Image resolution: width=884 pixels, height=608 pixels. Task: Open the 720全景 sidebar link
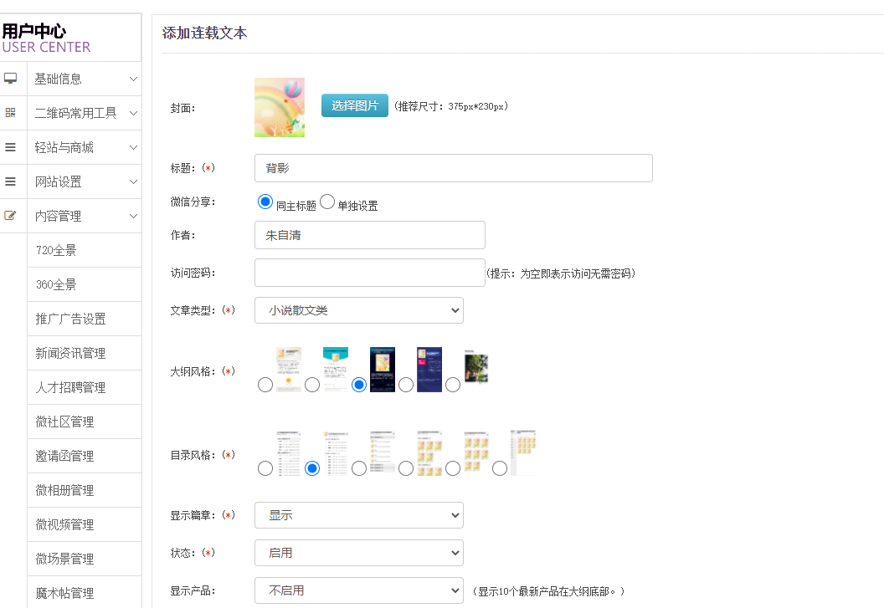pos(56,250)
